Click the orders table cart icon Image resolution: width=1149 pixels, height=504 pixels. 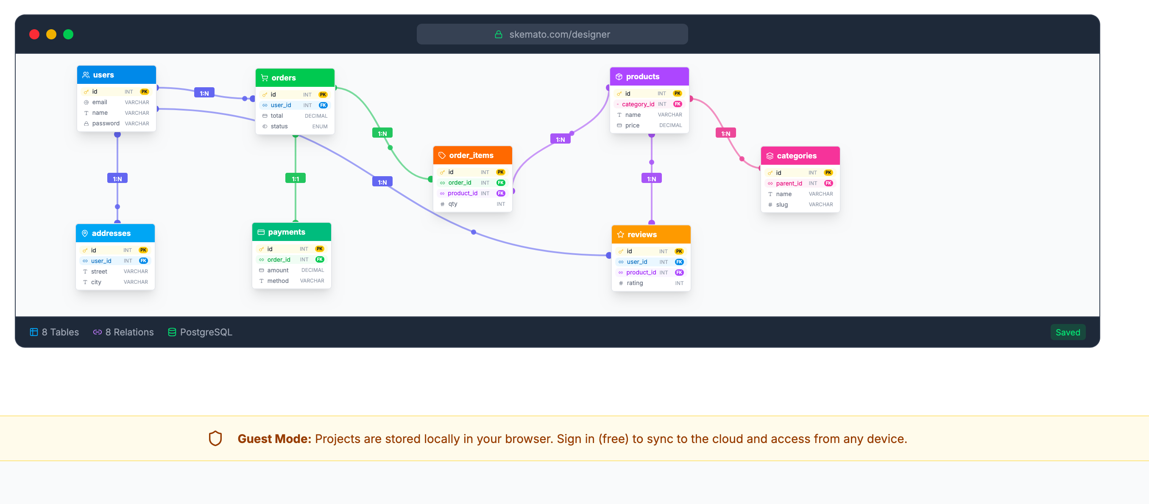pyautogui.click(x=265, y=78)
